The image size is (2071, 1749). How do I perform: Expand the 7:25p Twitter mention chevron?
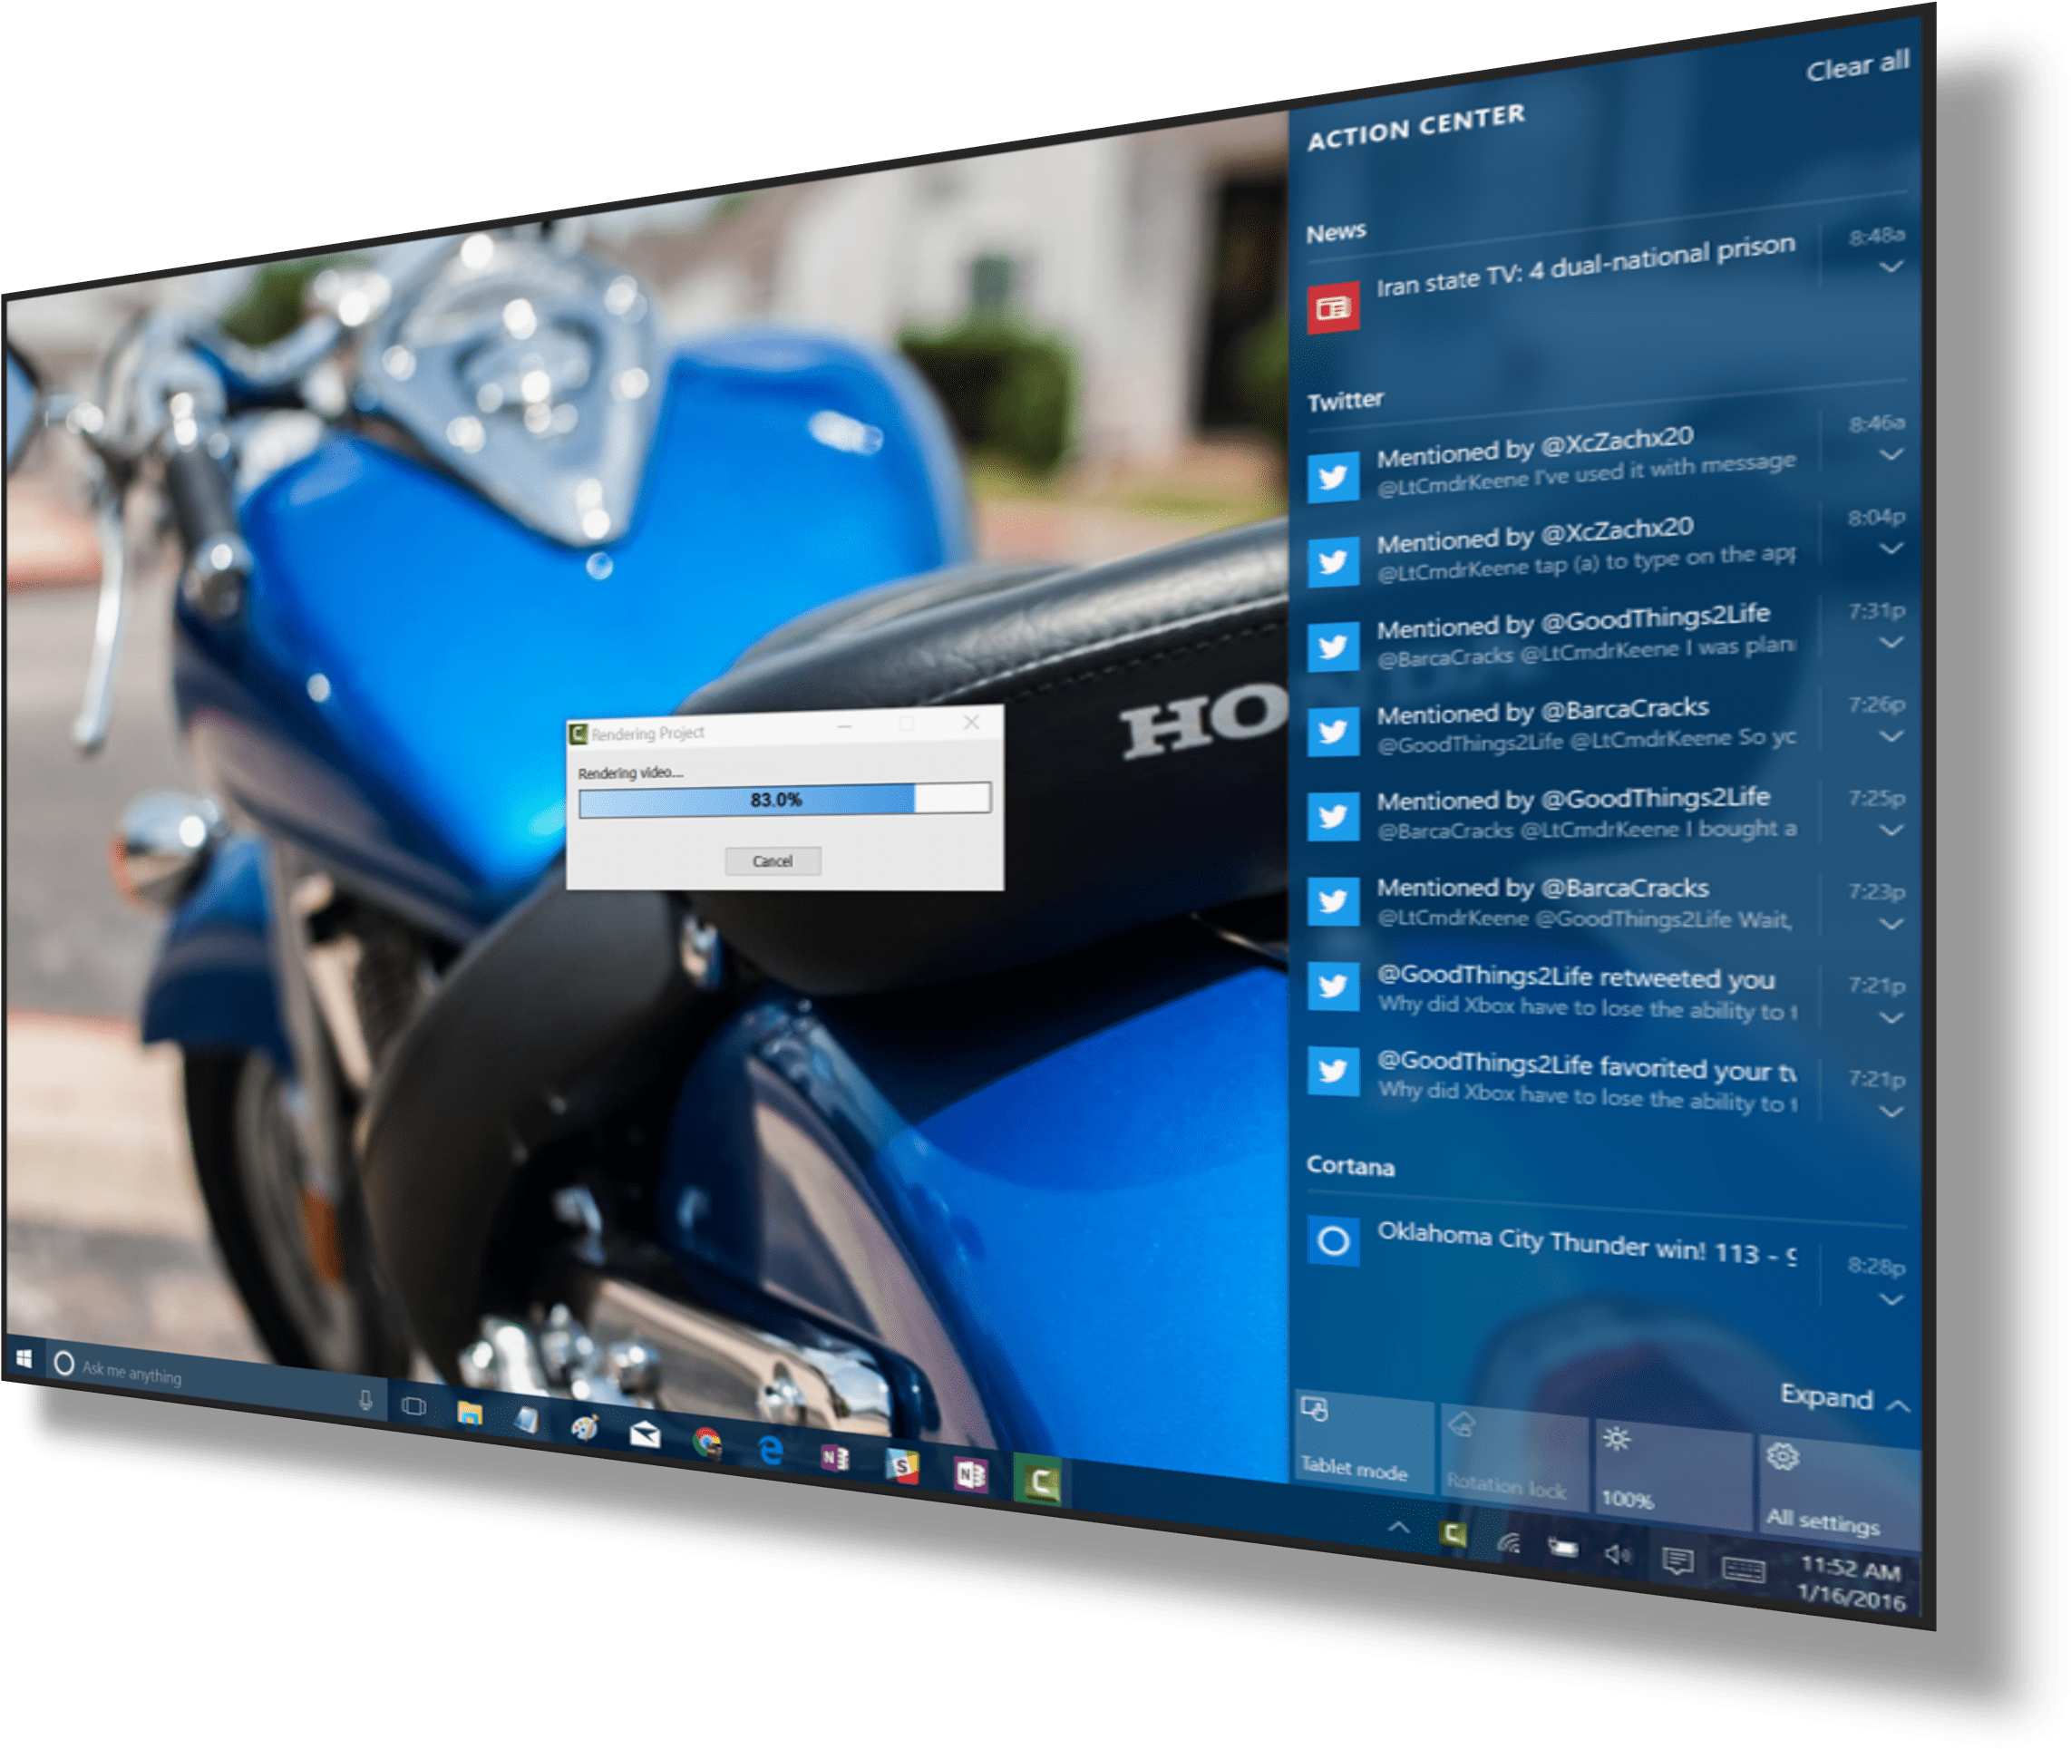coord(1890,830)
